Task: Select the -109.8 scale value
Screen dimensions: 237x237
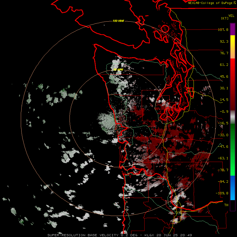Action: click(x=222, y=193)
